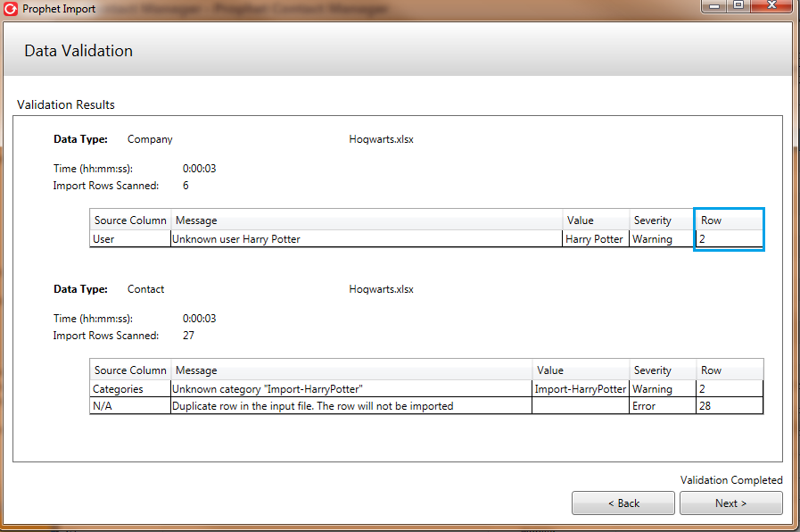Screen dimensions: 800x532
Task: Click time value 0:00:03 under Contact
Action: [200, 319]
